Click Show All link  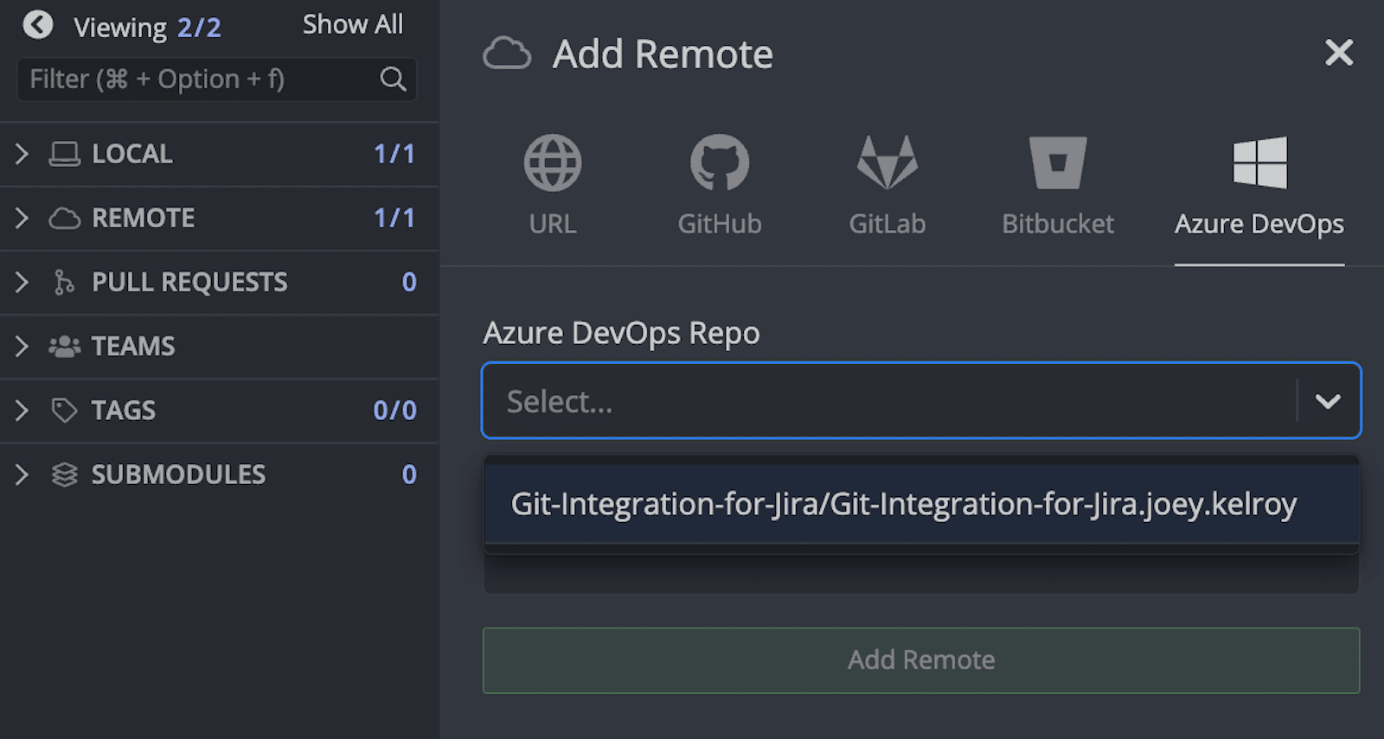pyautogui.click(x=352, y=25)
